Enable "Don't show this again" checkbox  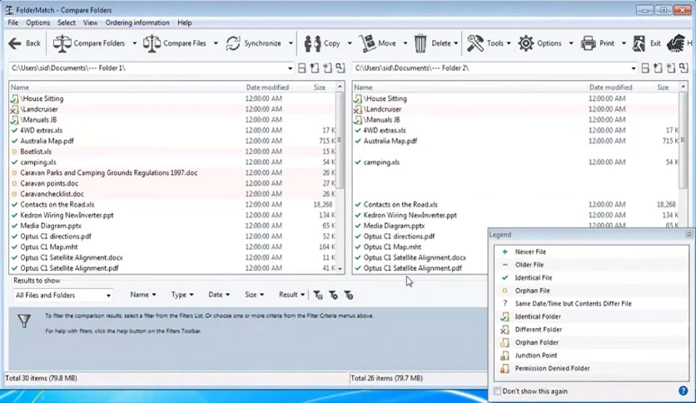498,391
